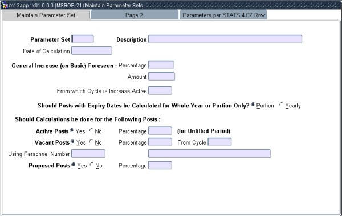The image size is (342, 216).
Task: Click the Proposed Posts Percentage field
Action: [x=160, y=165]
